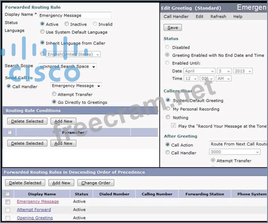Tick the Emergency Message rule checkbox

coord(8,202)
